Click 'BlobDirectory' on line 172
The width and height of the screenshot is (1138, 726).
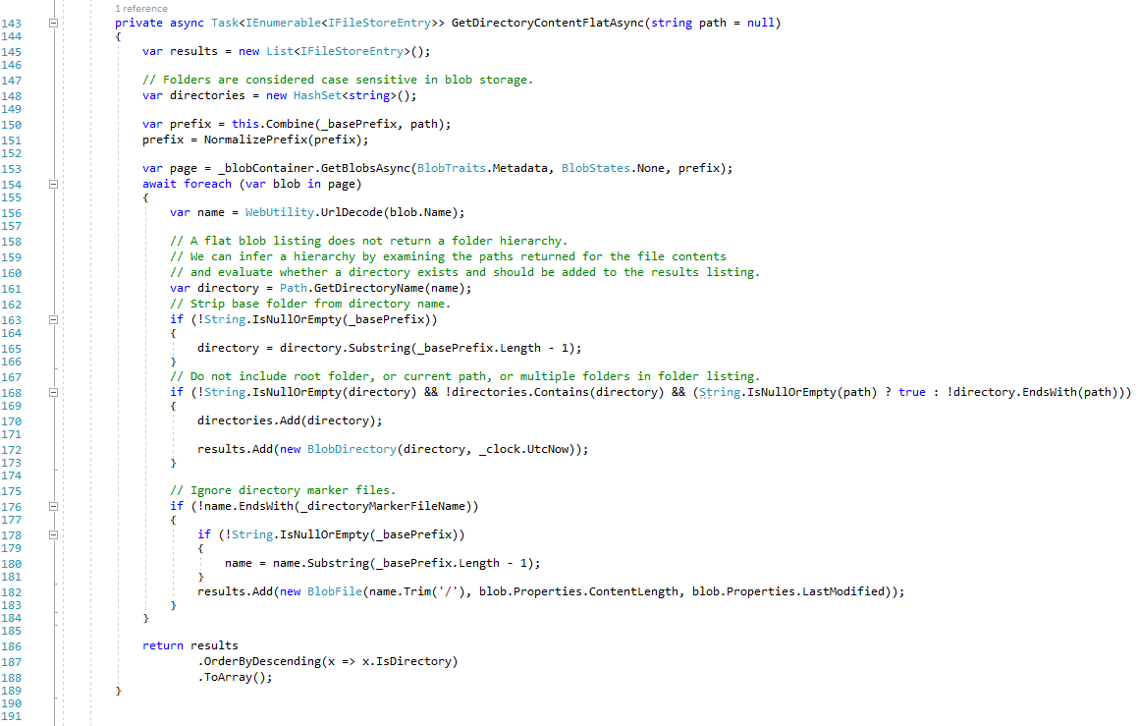pyautogui.click(x=352, y=449)
